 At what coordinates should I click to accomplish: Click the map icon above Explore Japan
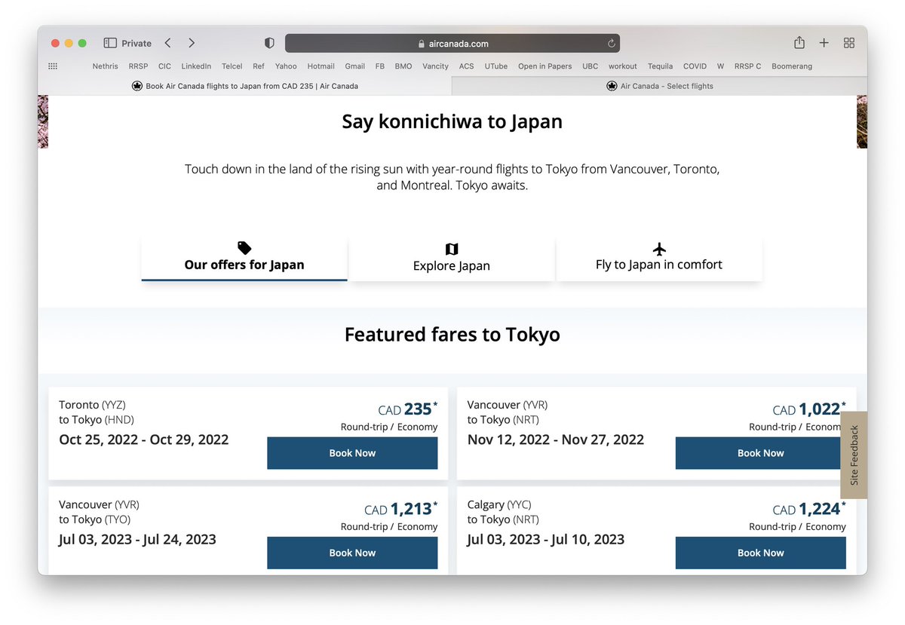tap(452, 249)
